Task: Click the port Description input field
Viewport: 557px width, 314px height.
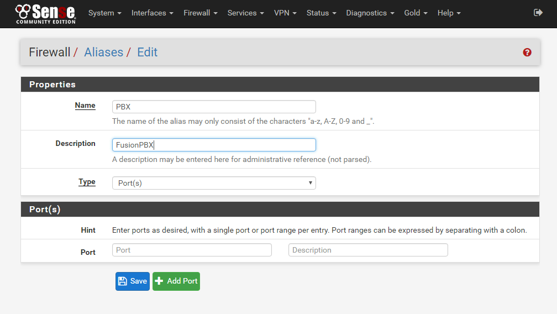Action: click(x=368, y=250)
